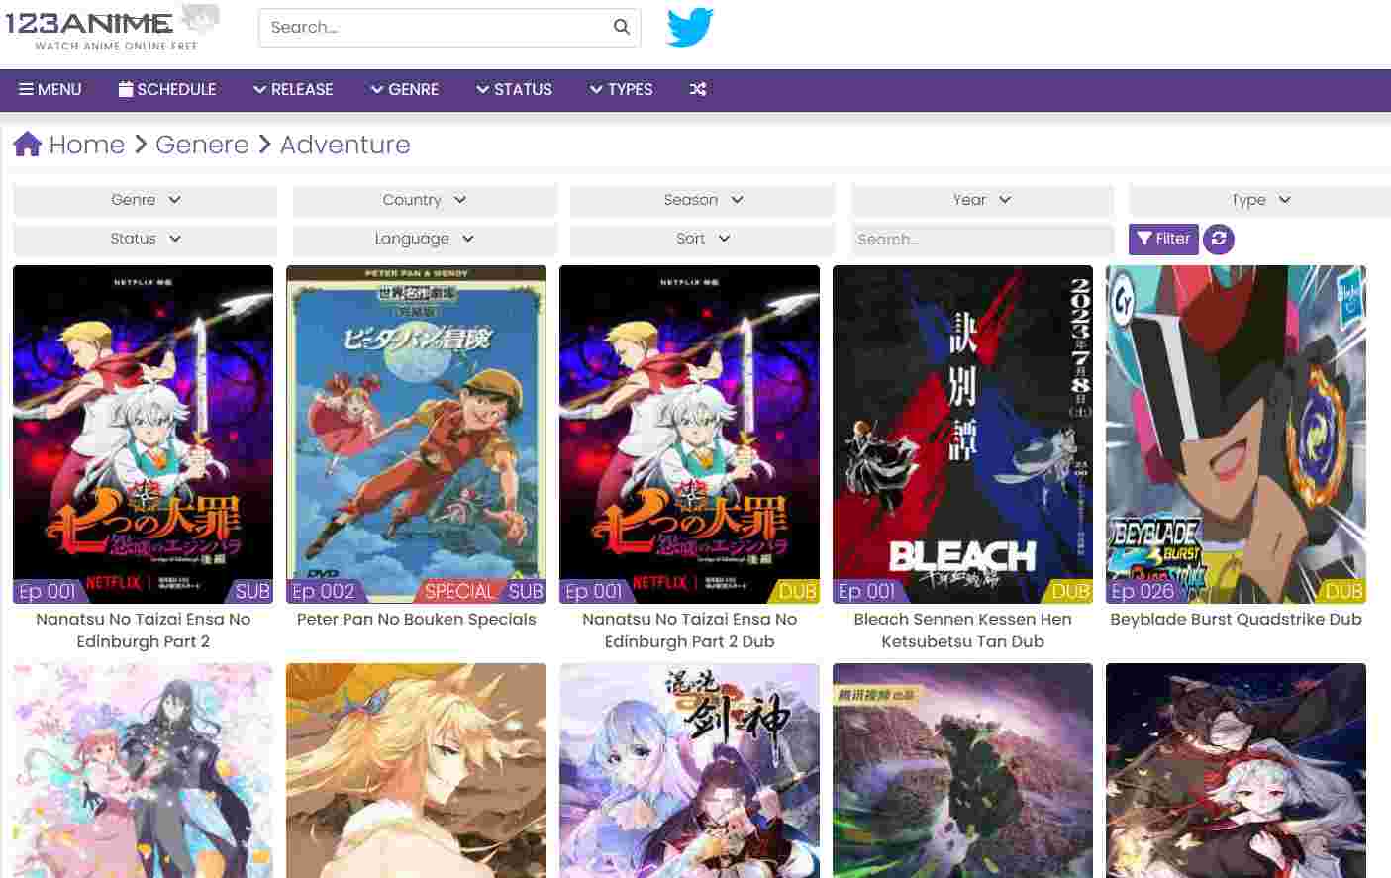Screen dimensions: 1391x878
Task: Click the Beyblade Burst Quadstrike poster
Action: [x=1236, y=435]
